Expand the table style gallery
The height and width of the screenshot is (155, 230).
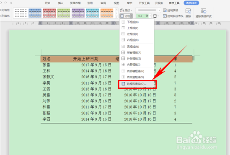point(117,17)
